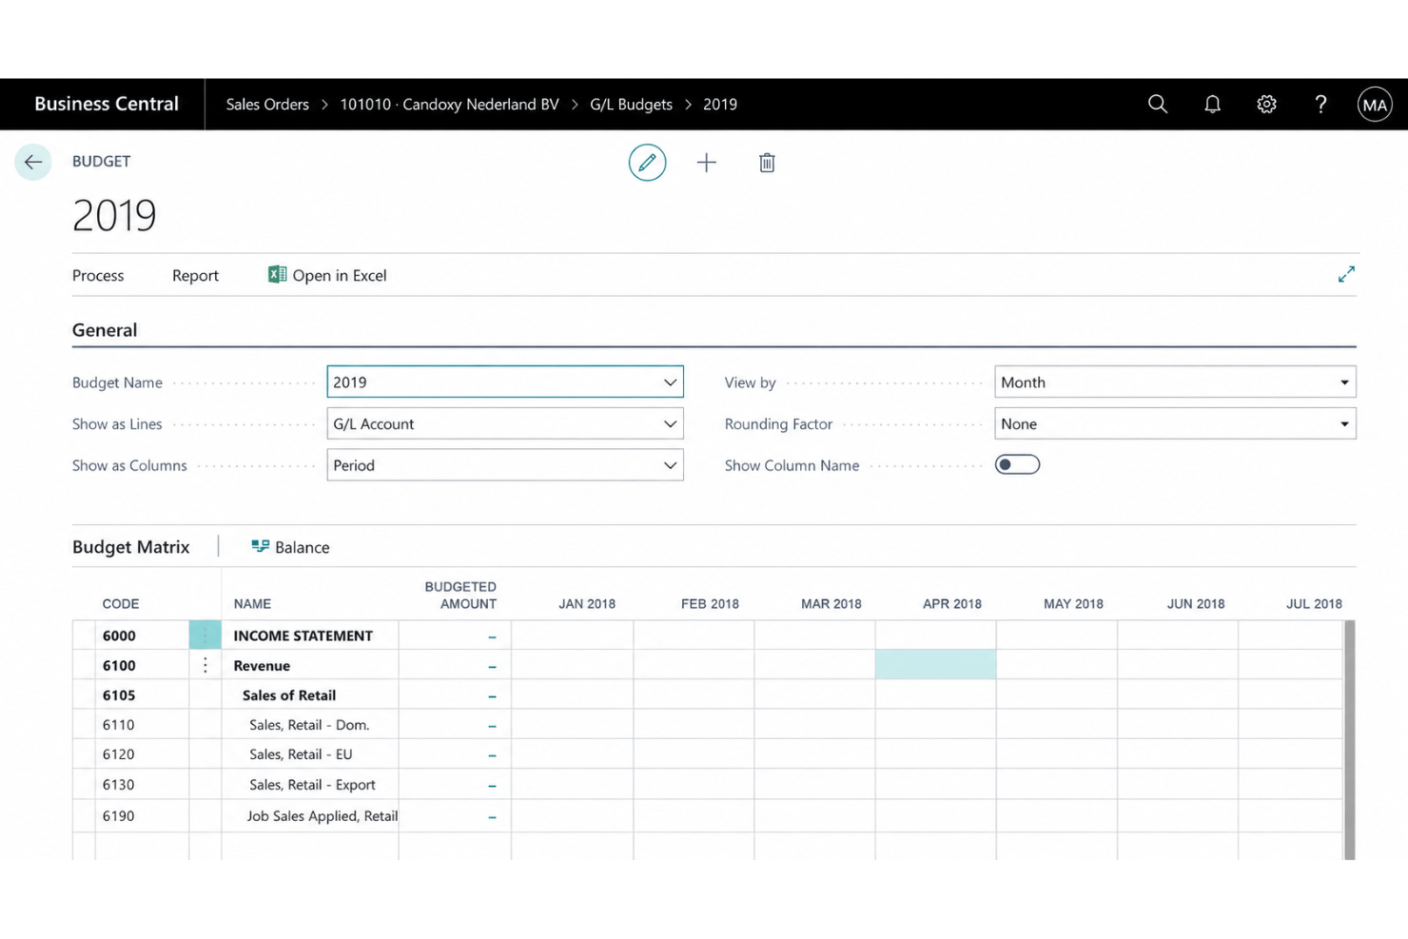
Task: Click budgeted amount dash for 6110
Action: click(x=492, y=726)
